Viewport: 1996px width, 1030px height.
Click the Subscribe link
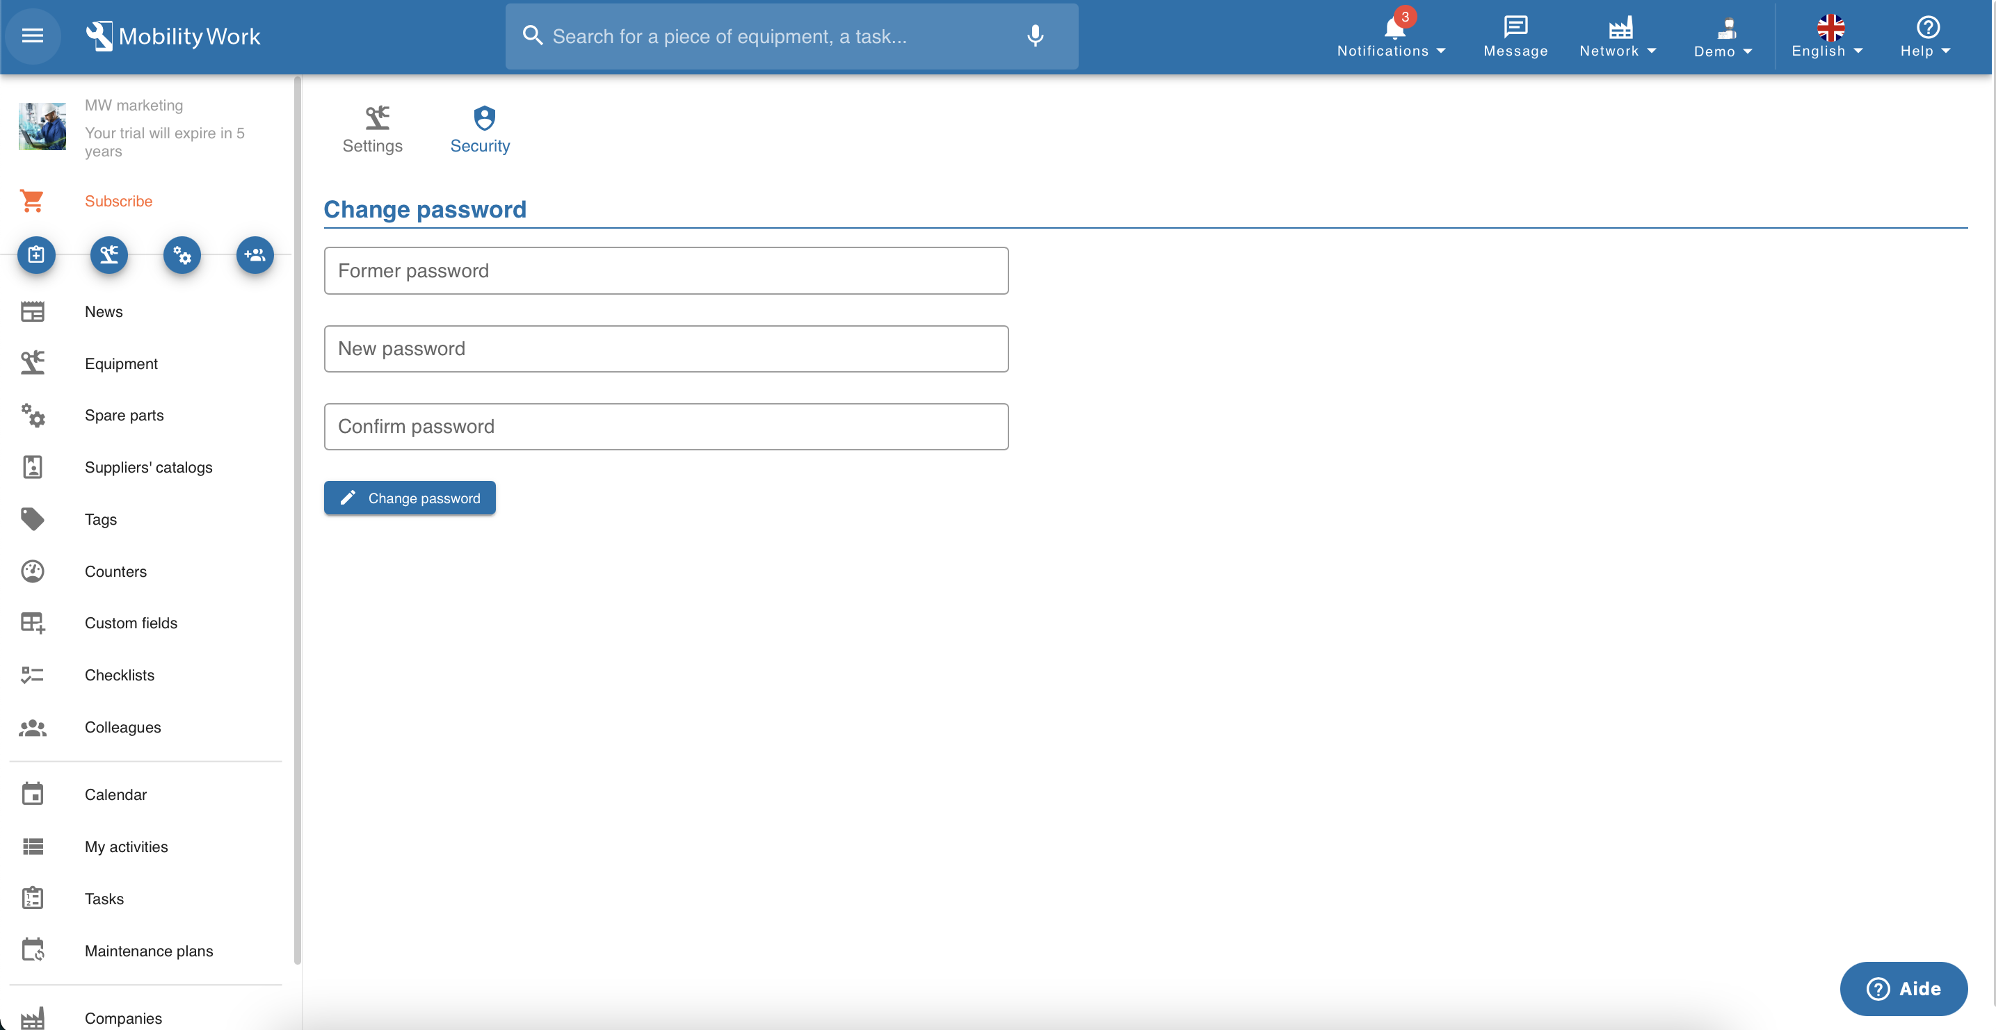click(x=118, y=201)
